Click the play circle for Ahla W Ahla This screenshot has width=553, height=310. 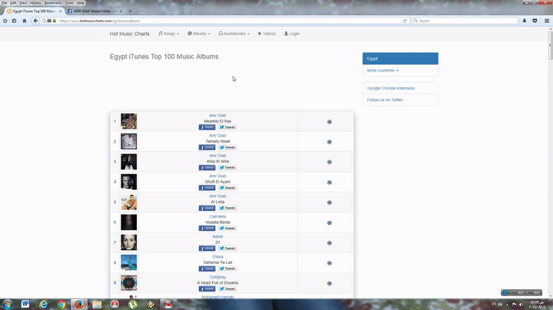(329, 162)
